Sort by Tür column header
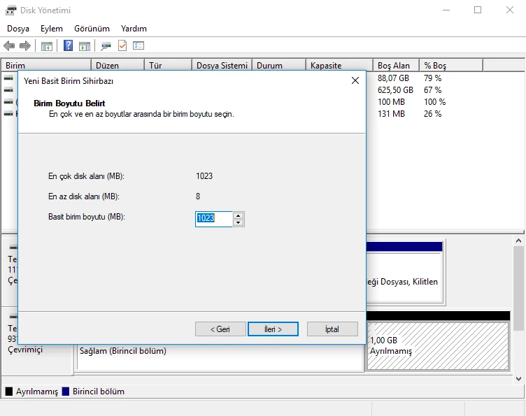Screen dimensions: 526x416 (x=169, y=65)
